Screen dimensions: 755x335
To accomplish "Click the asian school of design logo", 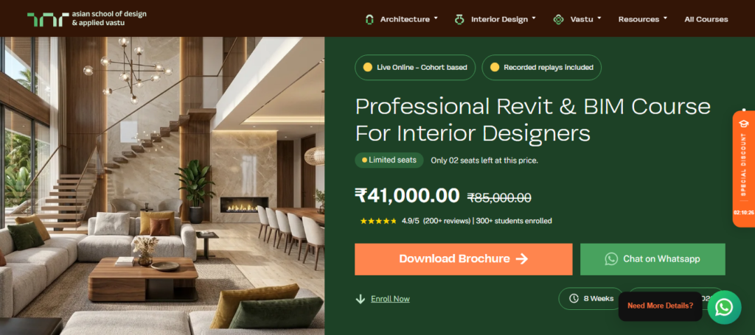I will [87, 18].
